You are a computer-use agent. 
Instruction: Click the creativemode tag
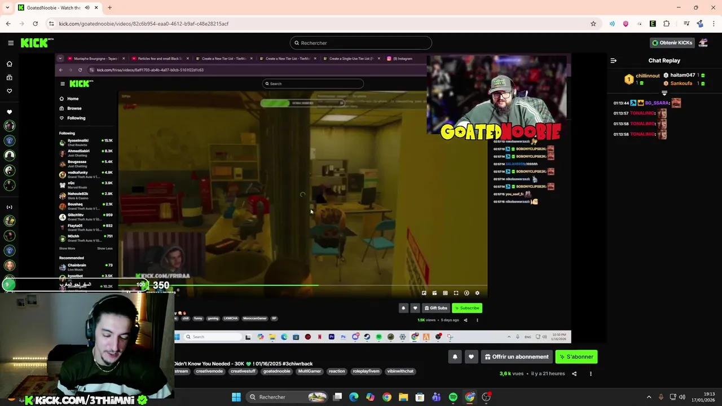click(x=209, y=371)
